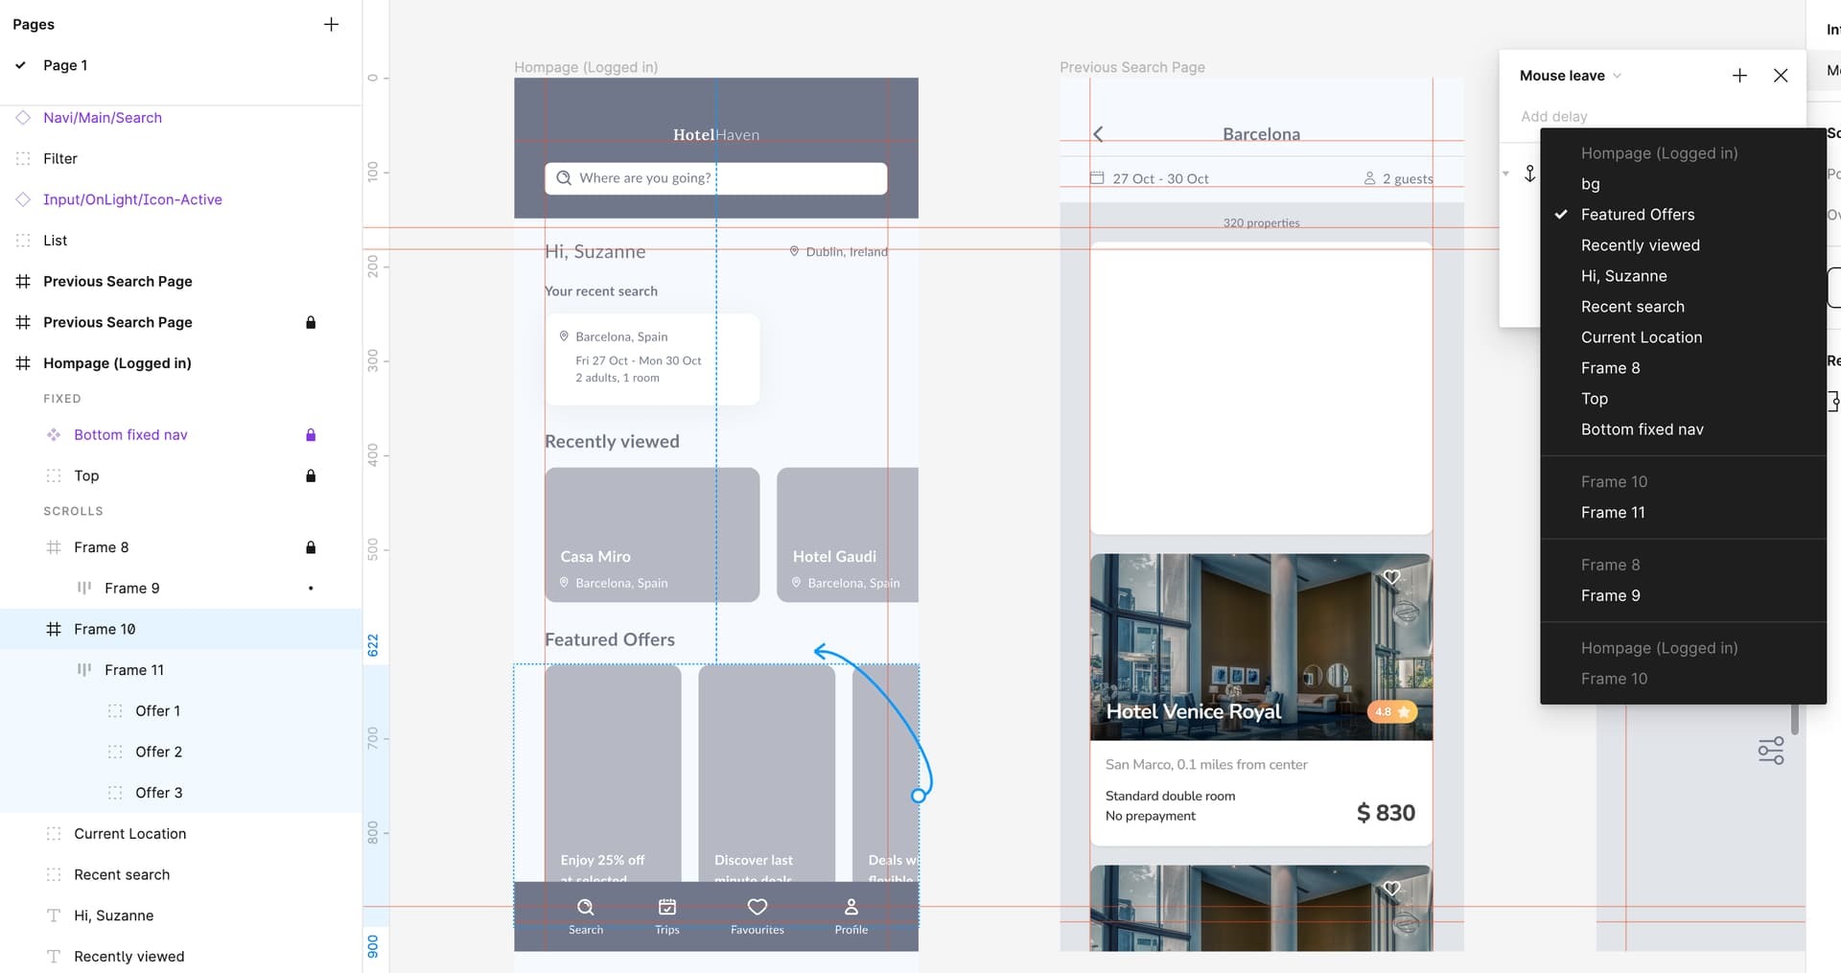The width and height of the screenshot is (1841, 973).
Task: Click the $ 830 price text
Action: click(1386, 813)
